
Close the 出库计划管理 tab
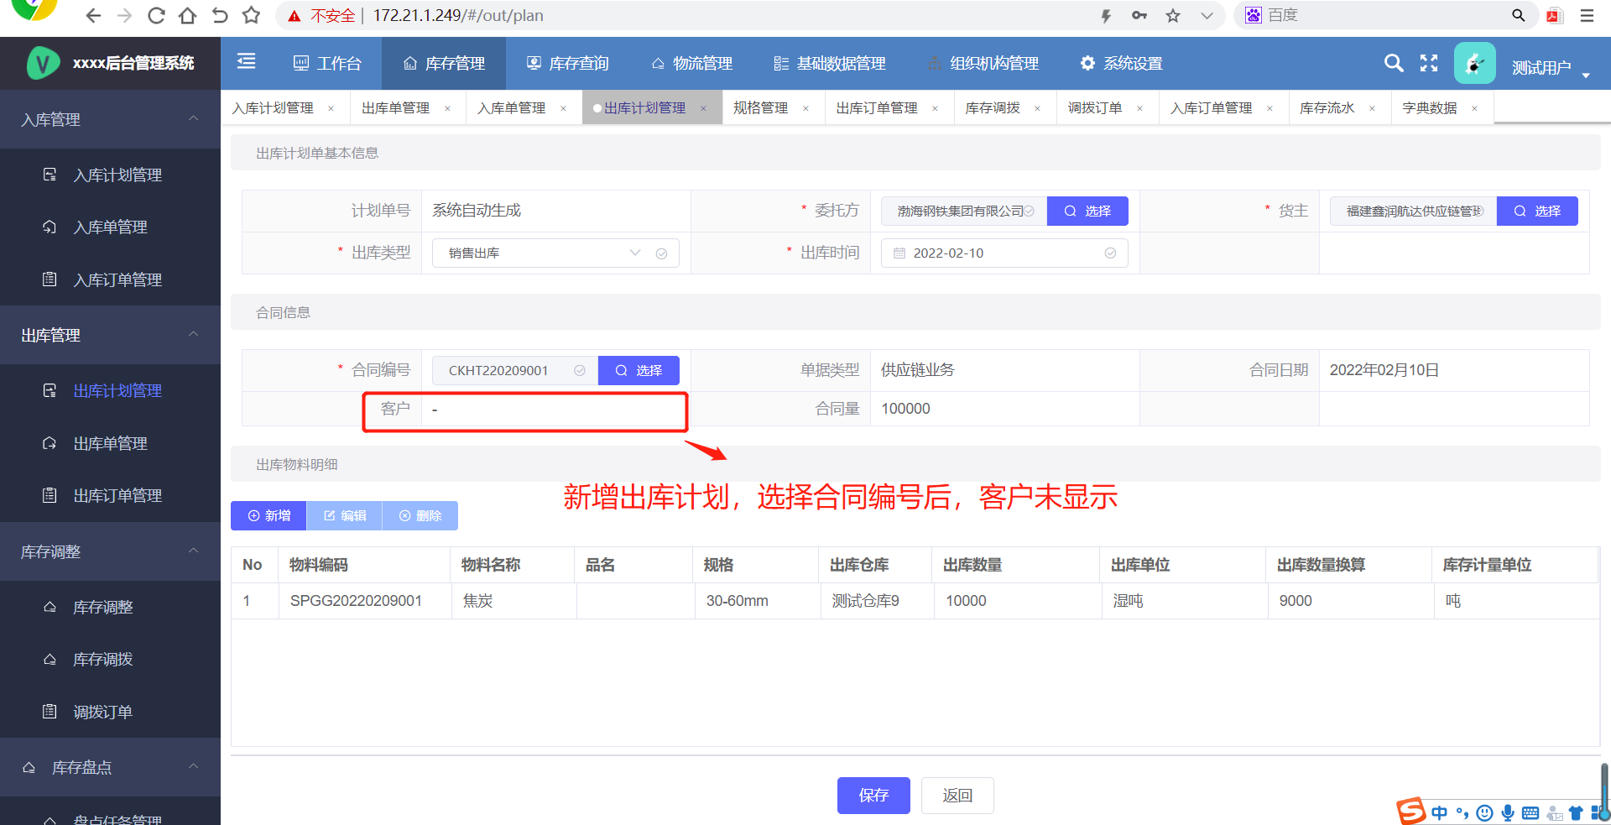click(x=703, y=108)
